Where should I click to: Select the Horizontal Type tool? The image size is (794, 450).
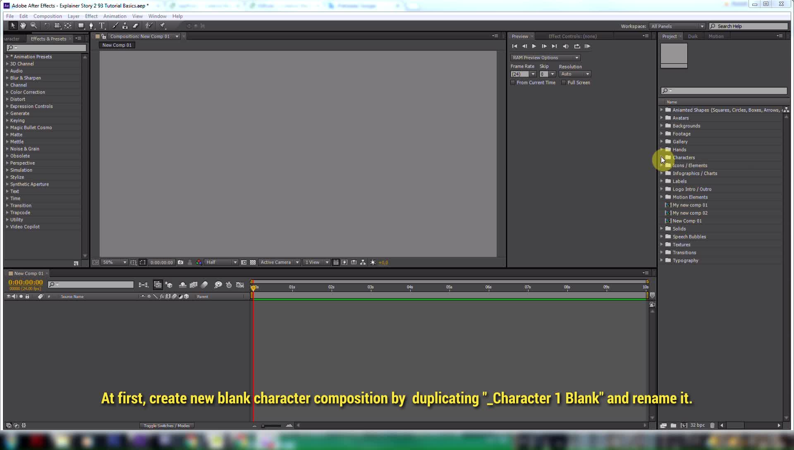[102, 26]
